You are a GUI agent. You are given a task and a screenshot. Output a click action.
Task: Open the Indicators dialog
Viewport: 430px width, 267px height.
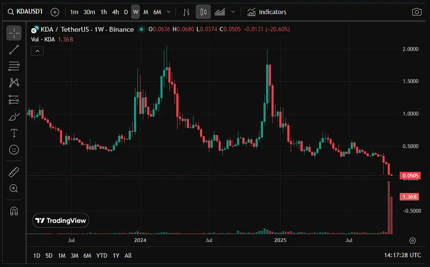pos(267,12)
